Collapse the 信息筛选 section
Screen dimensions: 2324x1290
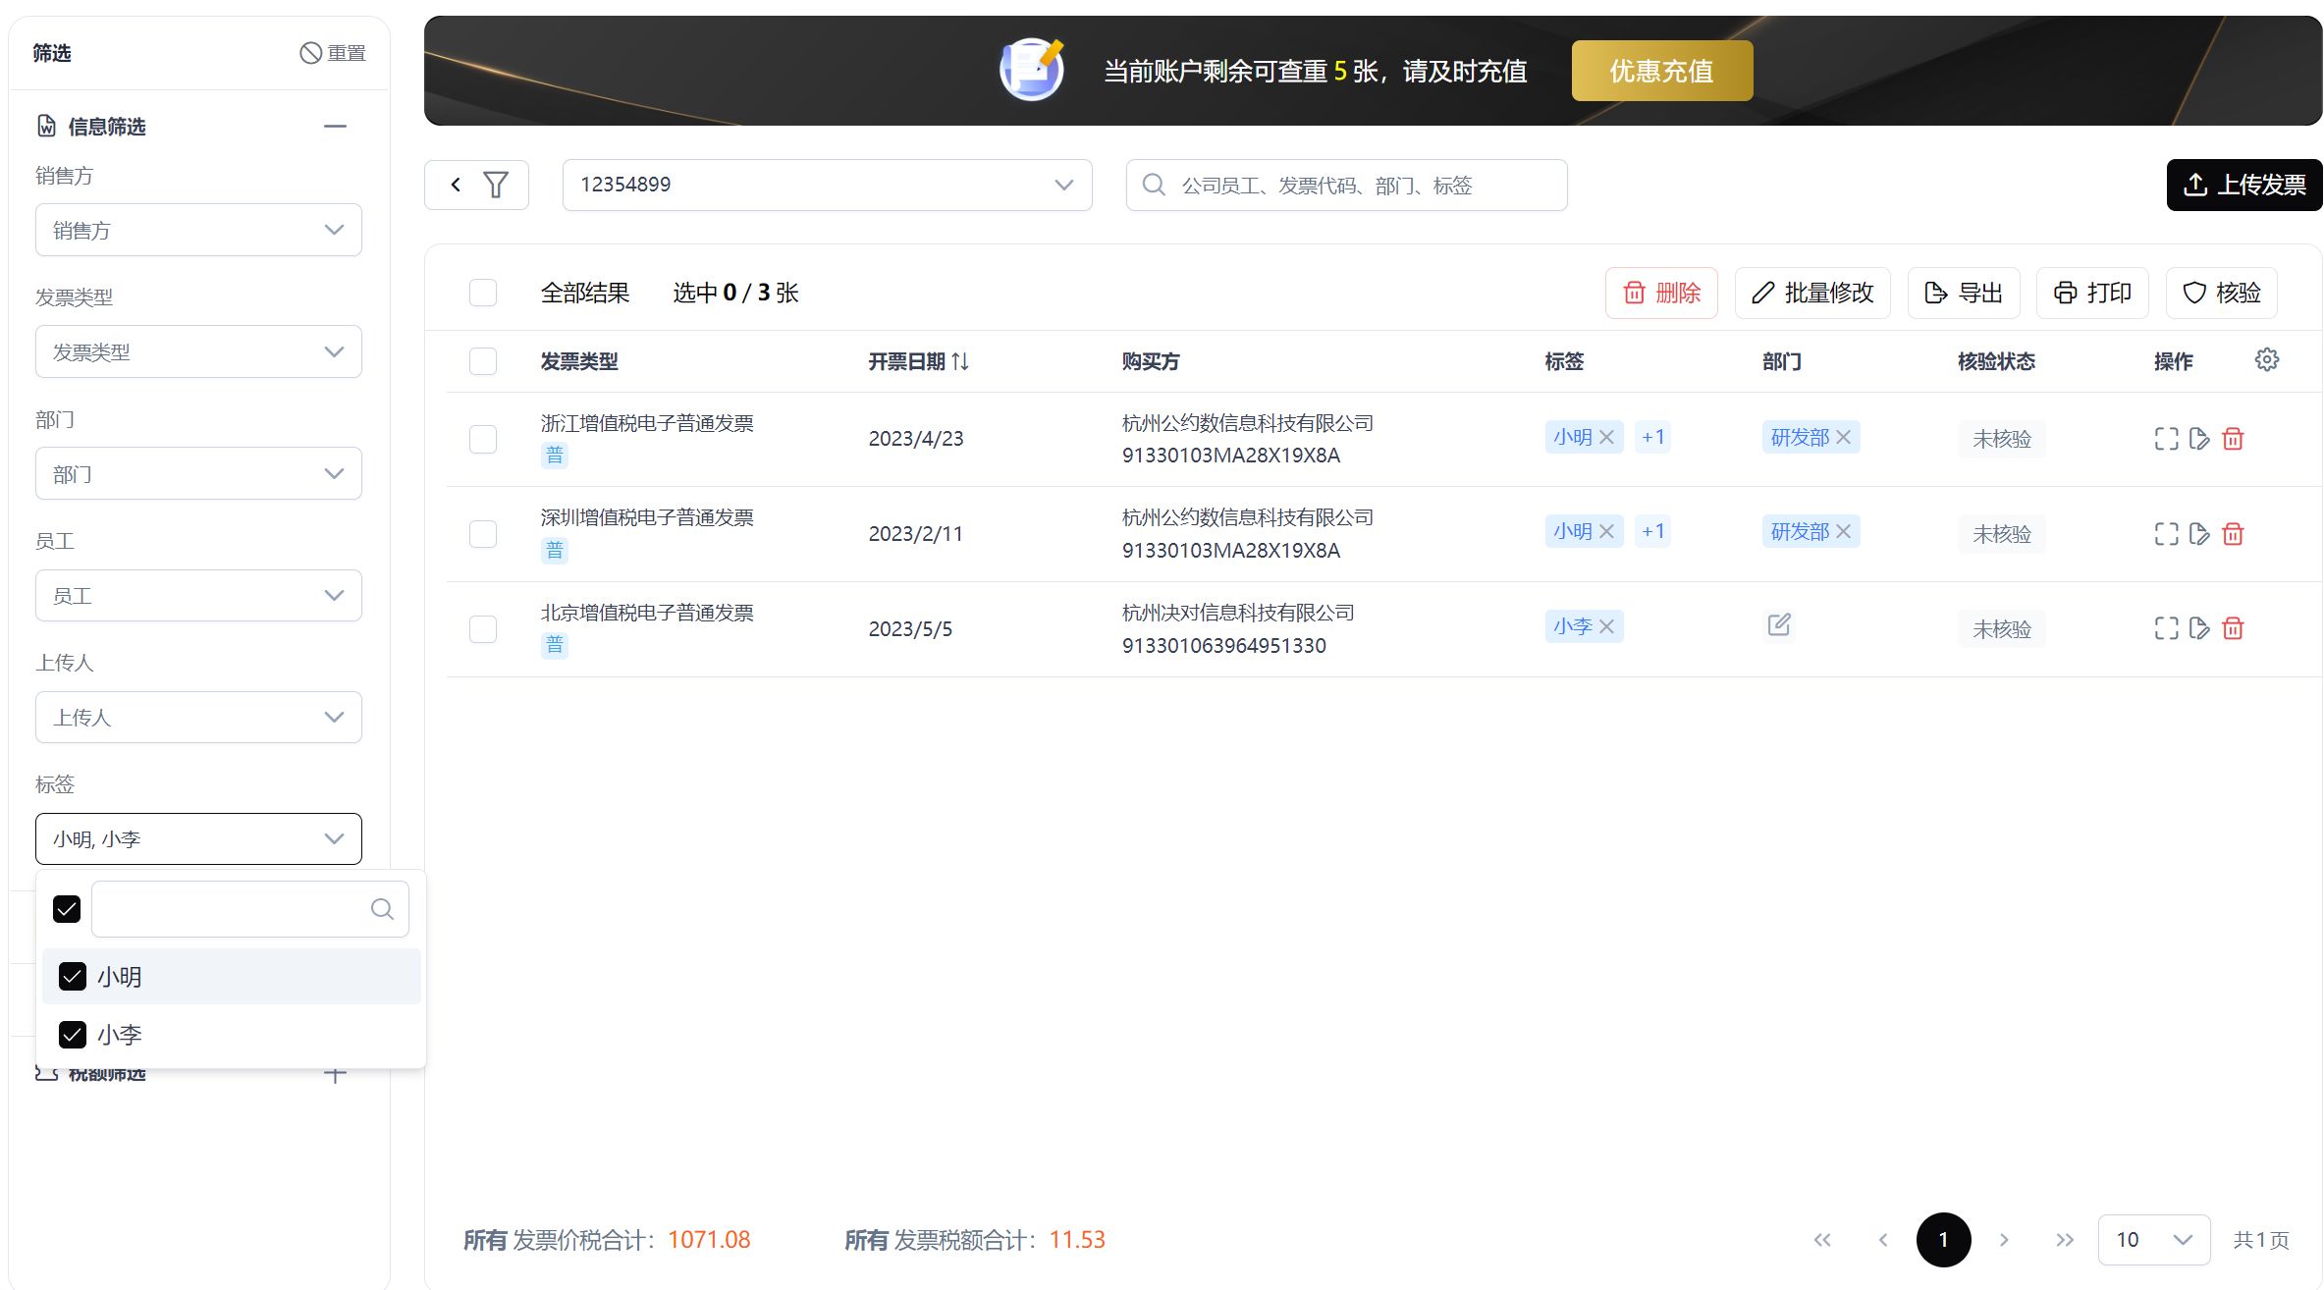[335, 126]
